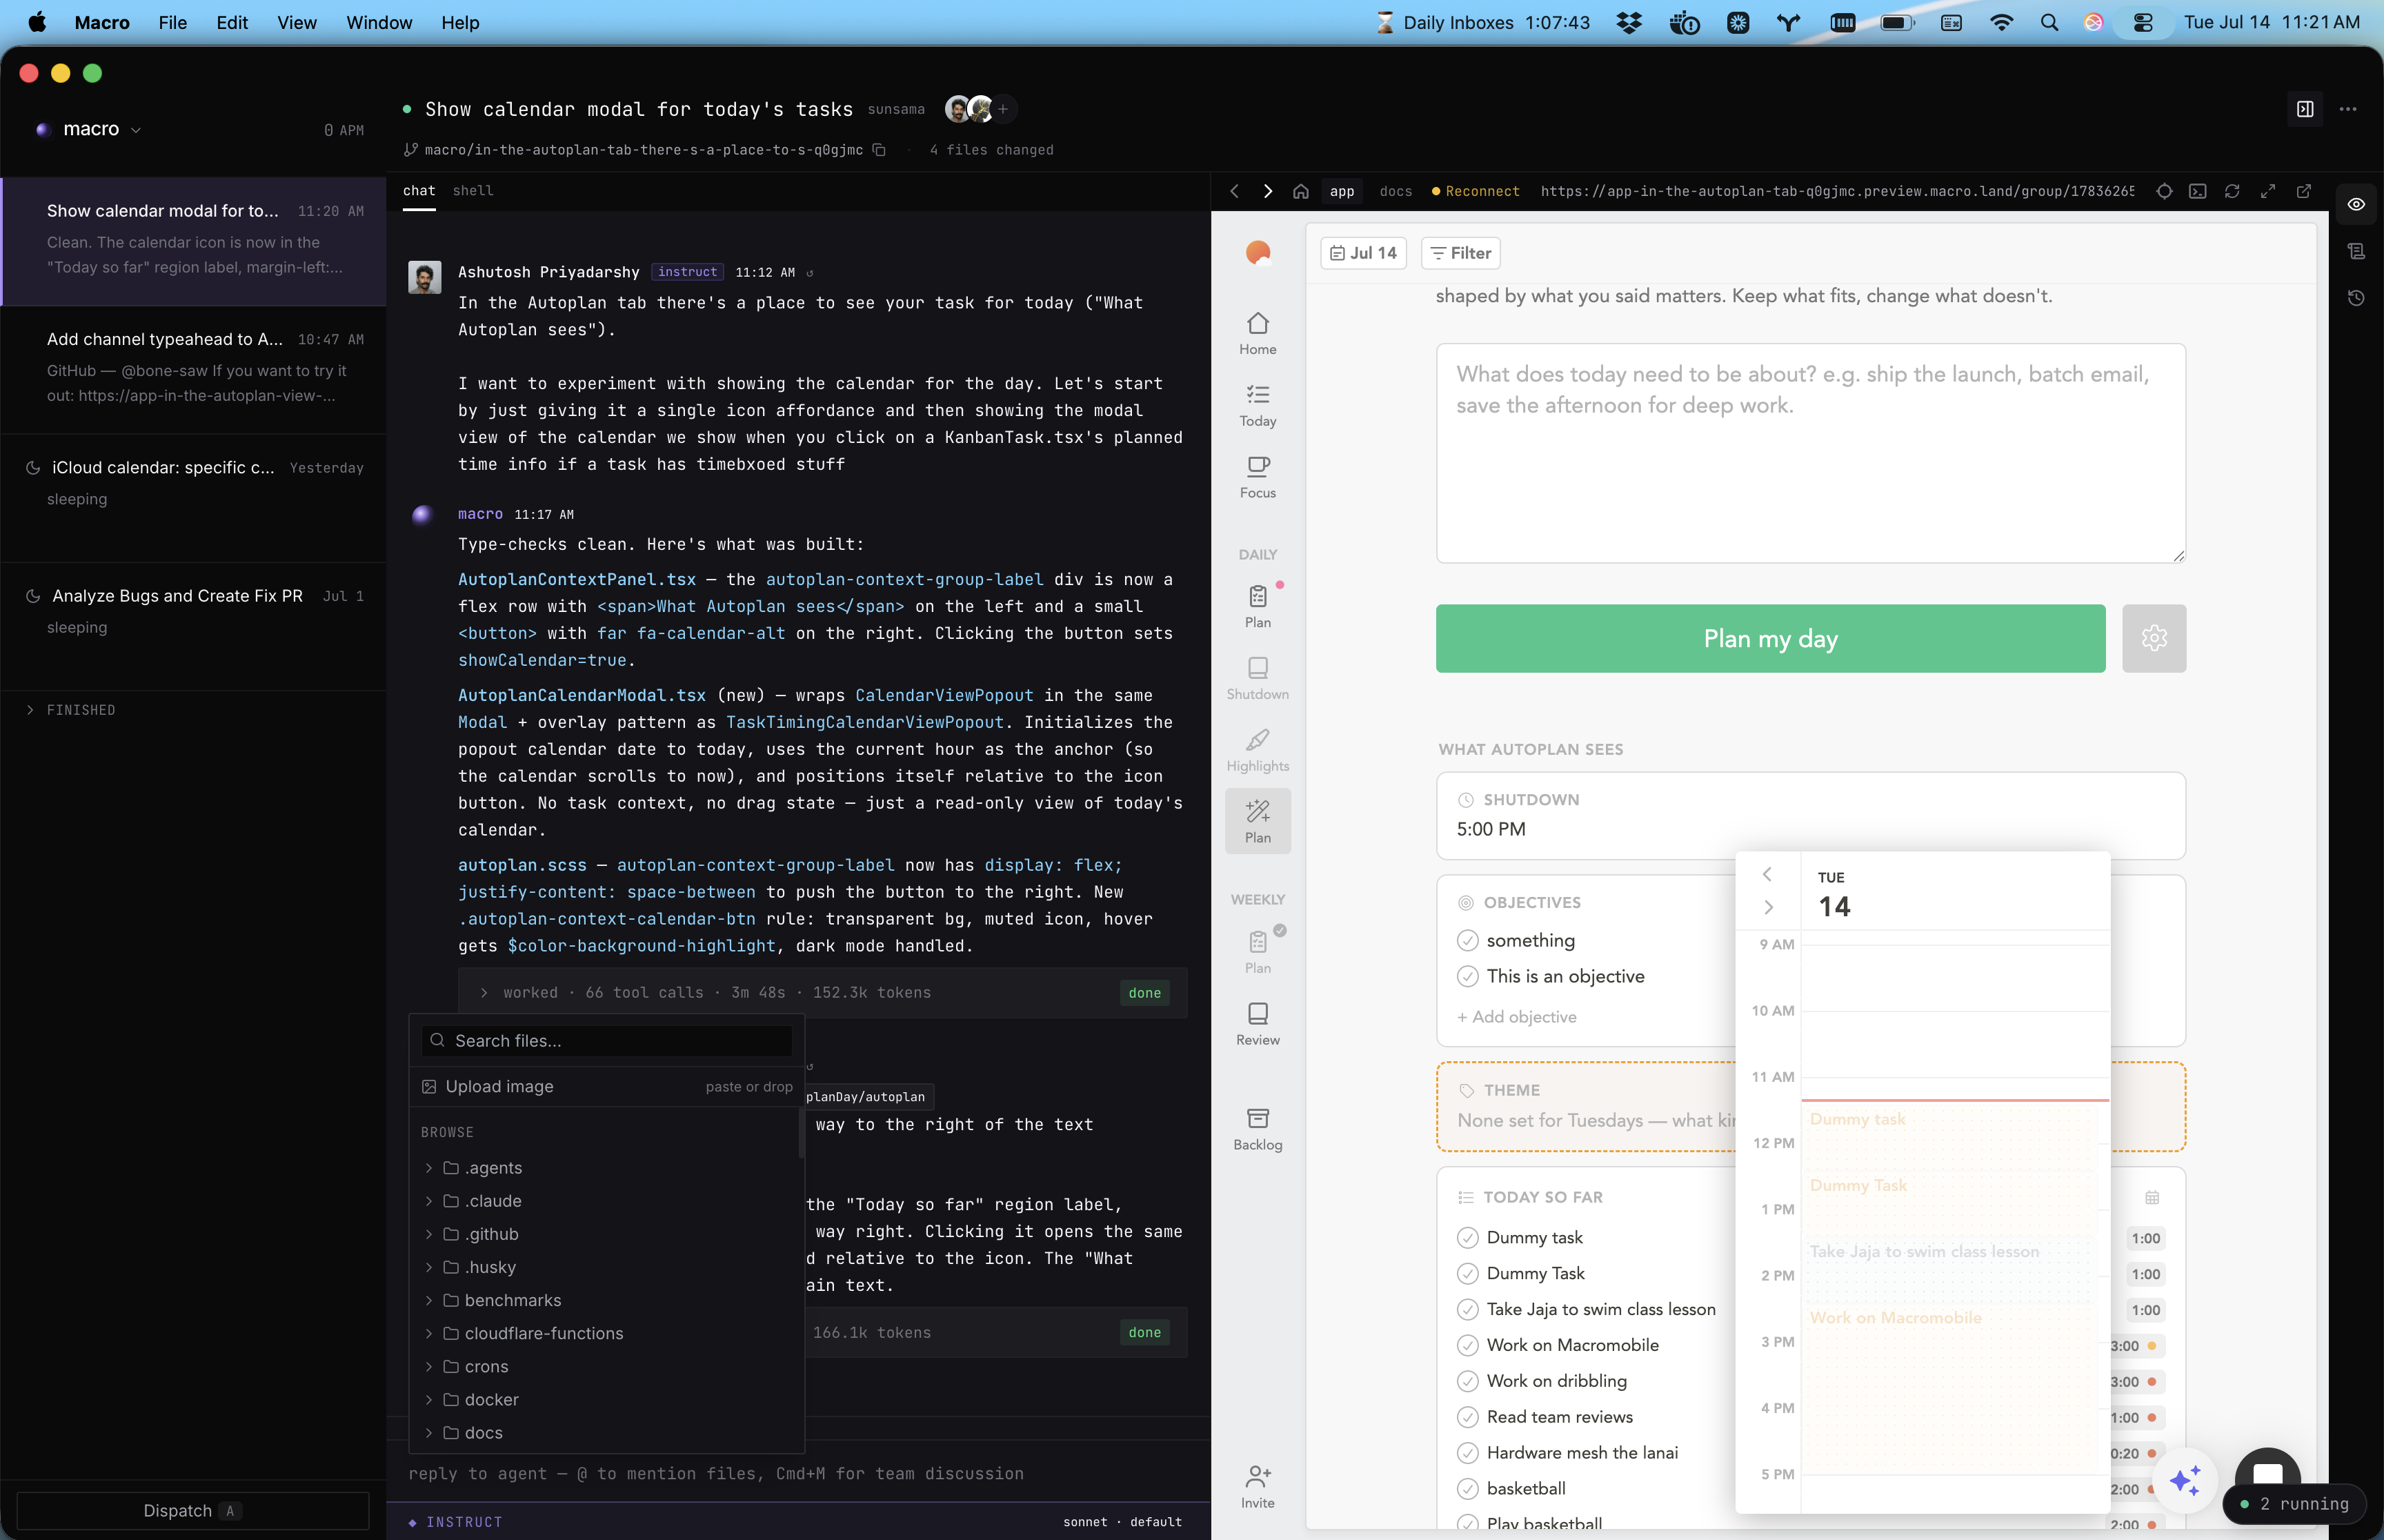
Task: Complete the 'Dummy task' checkbox
Action: pos(1467,1238)
